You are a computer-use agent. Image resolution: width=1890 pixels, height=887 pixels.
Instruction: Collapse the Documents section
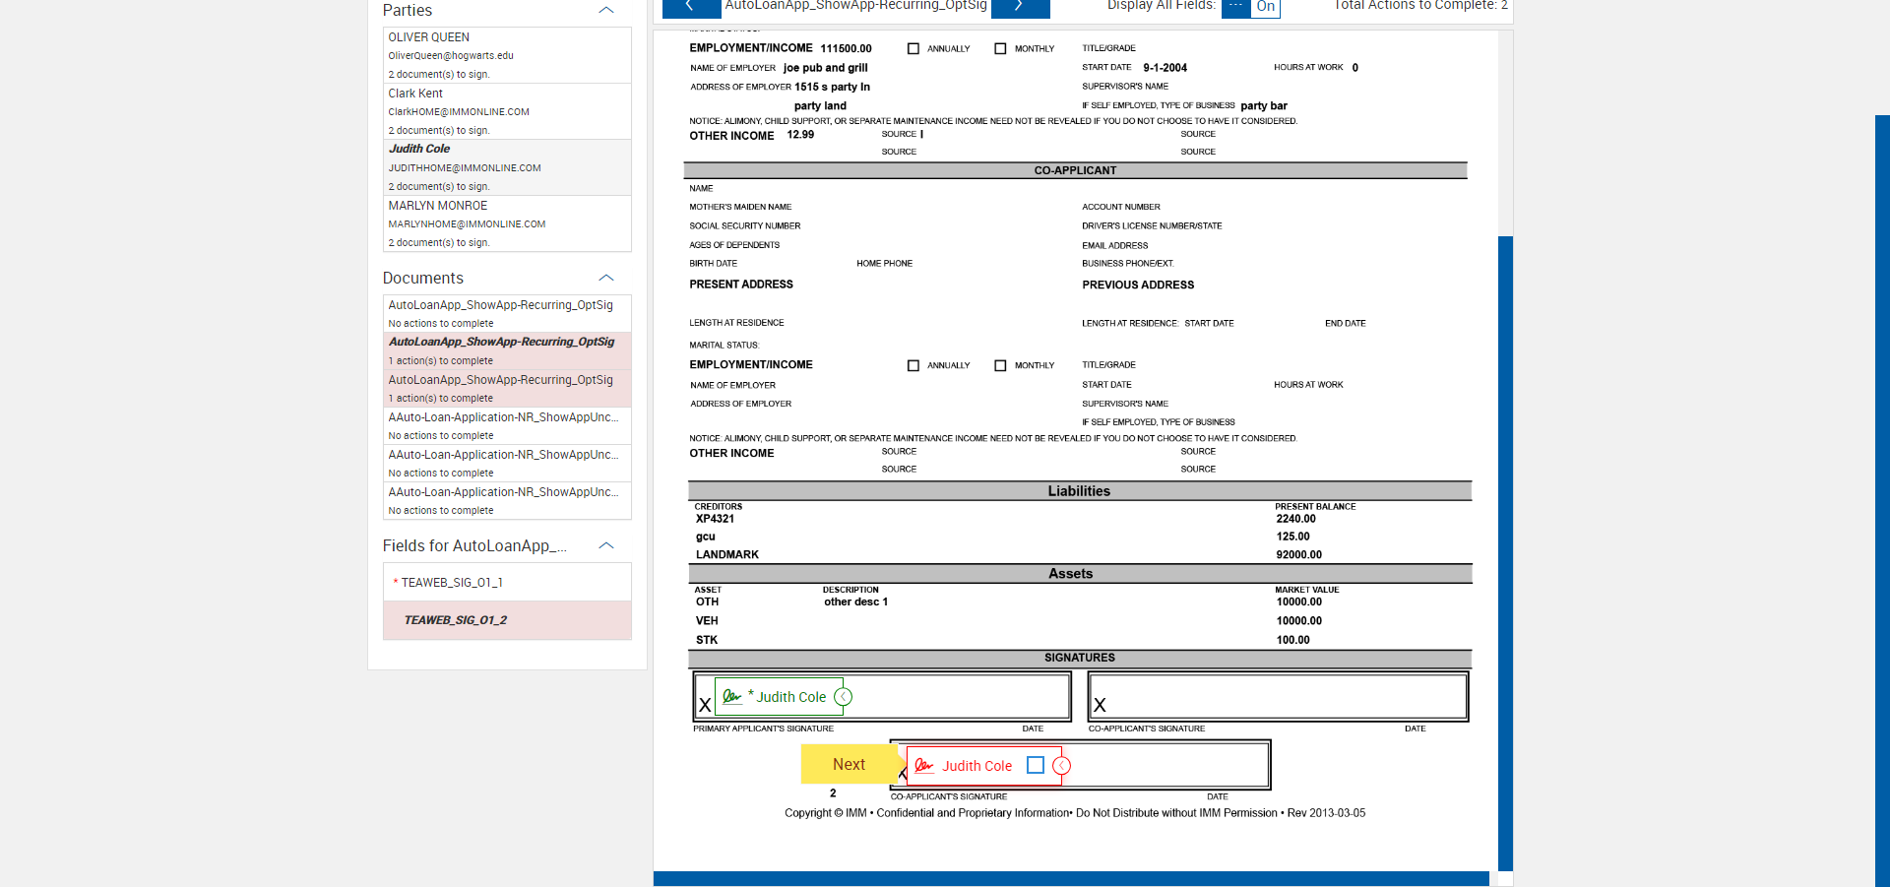[x=606, y=278]
